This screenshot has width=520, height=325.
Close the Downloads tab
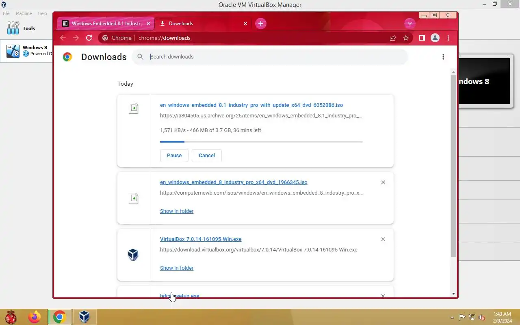pyautogui.click(x=245, y=24)
